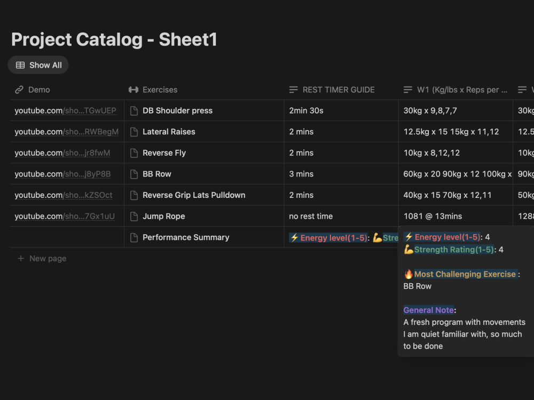This screenshot has height=400, width=534.
Task: Click the Project Catalog - Sheet1 title
Action: [x=114, y=39]
